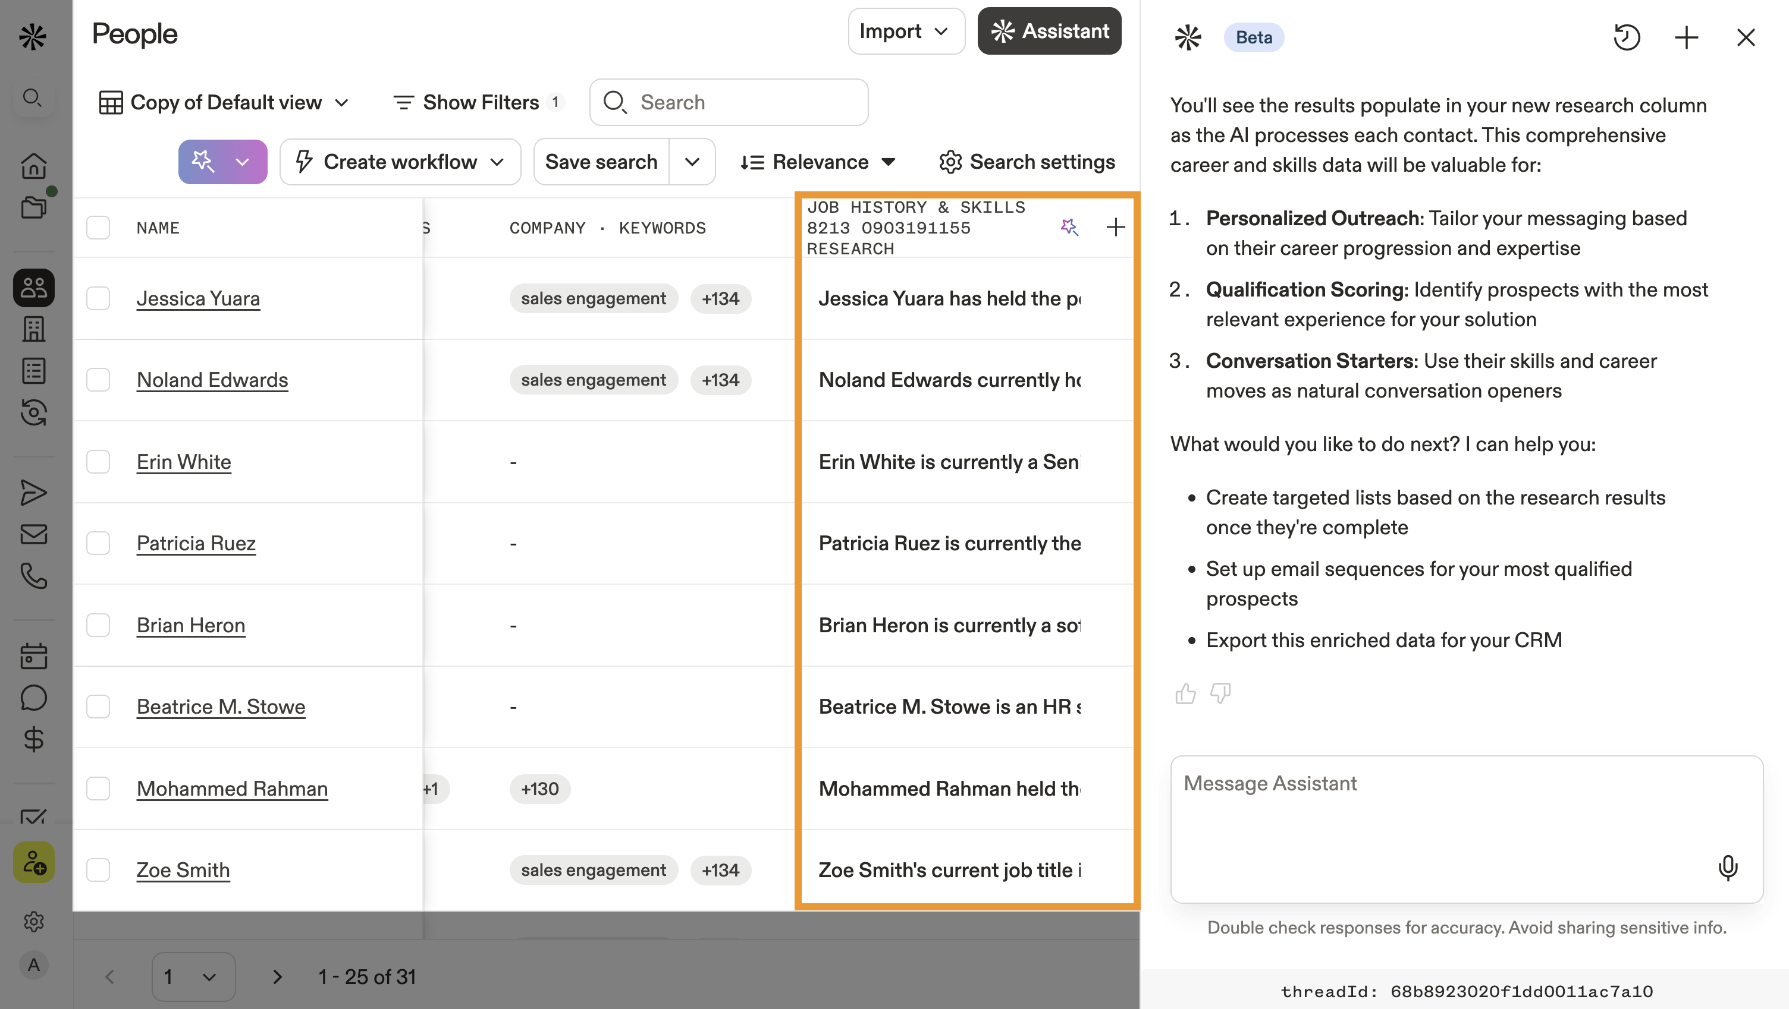Open Companies building icon in sidebar

[x=33, y=329]
